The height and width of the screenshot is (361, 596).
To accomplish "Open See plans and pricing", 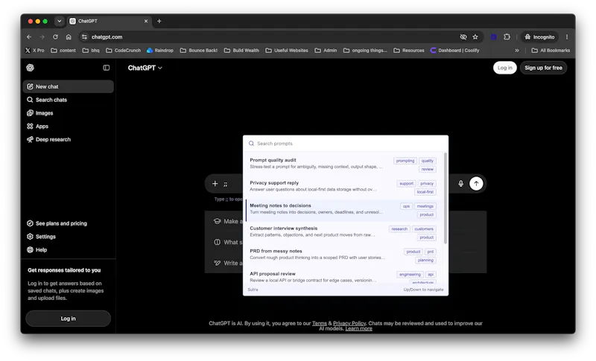I will click(x=68, y=223).
